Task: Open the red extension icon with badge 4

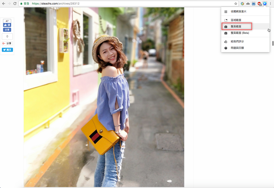Action: coord(259,4)
